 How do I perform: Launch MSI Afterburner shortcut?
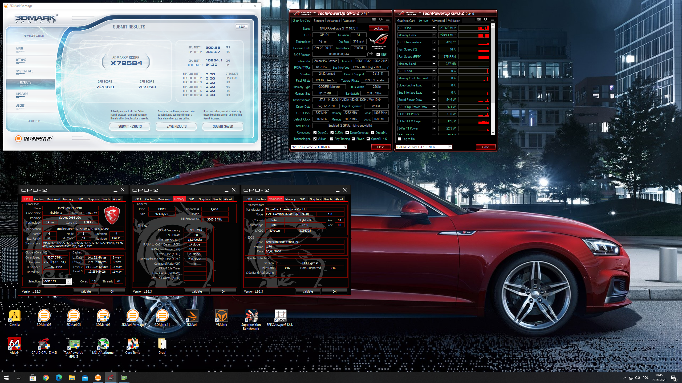tap(103, 346)
